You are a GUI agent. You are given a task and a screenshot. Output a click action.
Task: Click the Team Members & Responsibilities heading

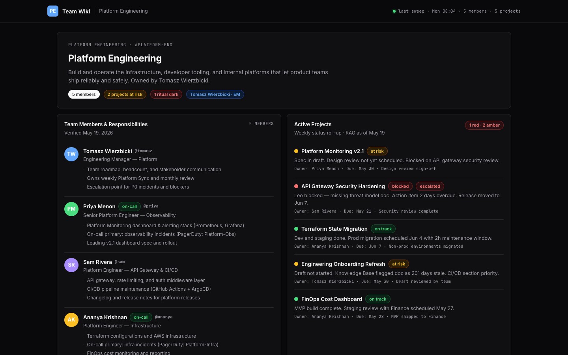(x=106, y=124)
